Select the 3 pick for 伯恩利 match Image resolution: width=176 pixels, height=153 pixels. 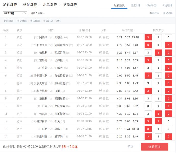coord(148,53)
